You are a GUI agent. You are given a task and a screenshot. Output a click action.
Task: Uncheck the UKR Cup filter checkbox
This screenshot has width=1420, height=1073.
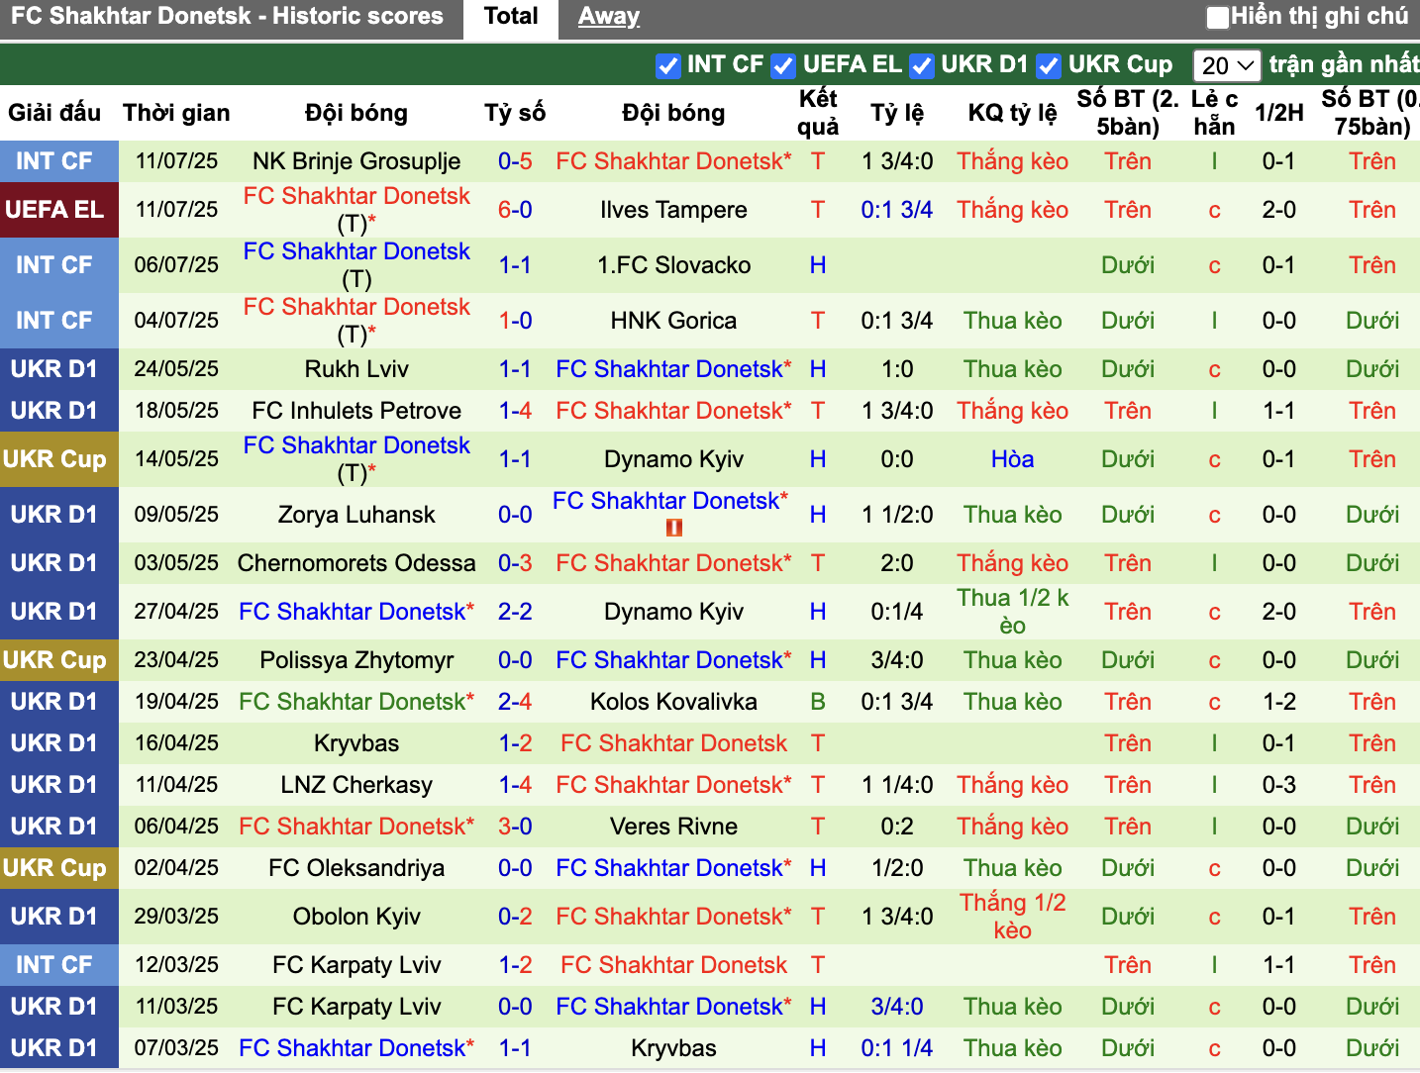[x=1049, y=65]
